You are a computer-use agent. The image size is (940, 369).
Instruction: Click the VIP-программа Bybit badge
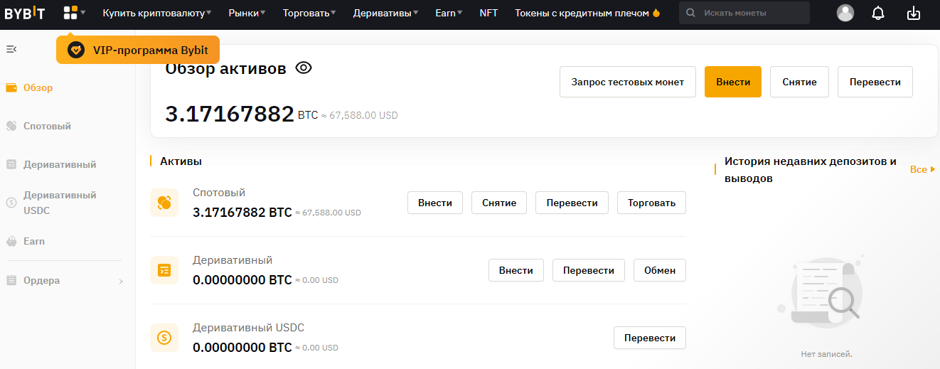tap(138, 50)
